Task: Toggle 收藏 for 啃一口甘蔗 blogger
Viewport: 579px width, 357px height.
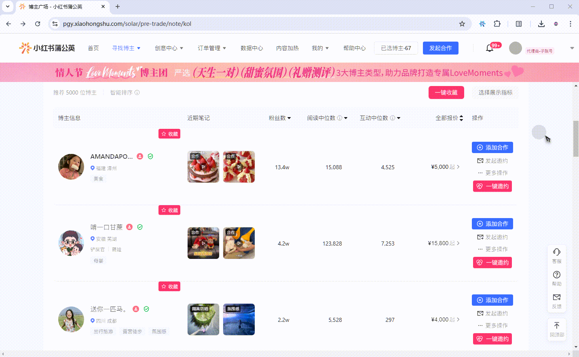Action: coord(169,210)
